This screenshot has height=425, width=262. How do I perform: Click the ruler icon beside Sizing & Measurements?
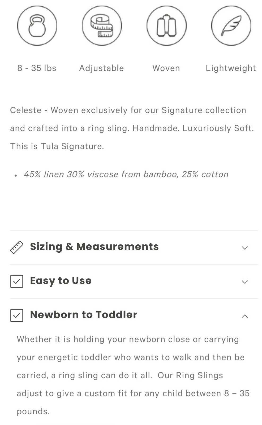click(17, 247)
